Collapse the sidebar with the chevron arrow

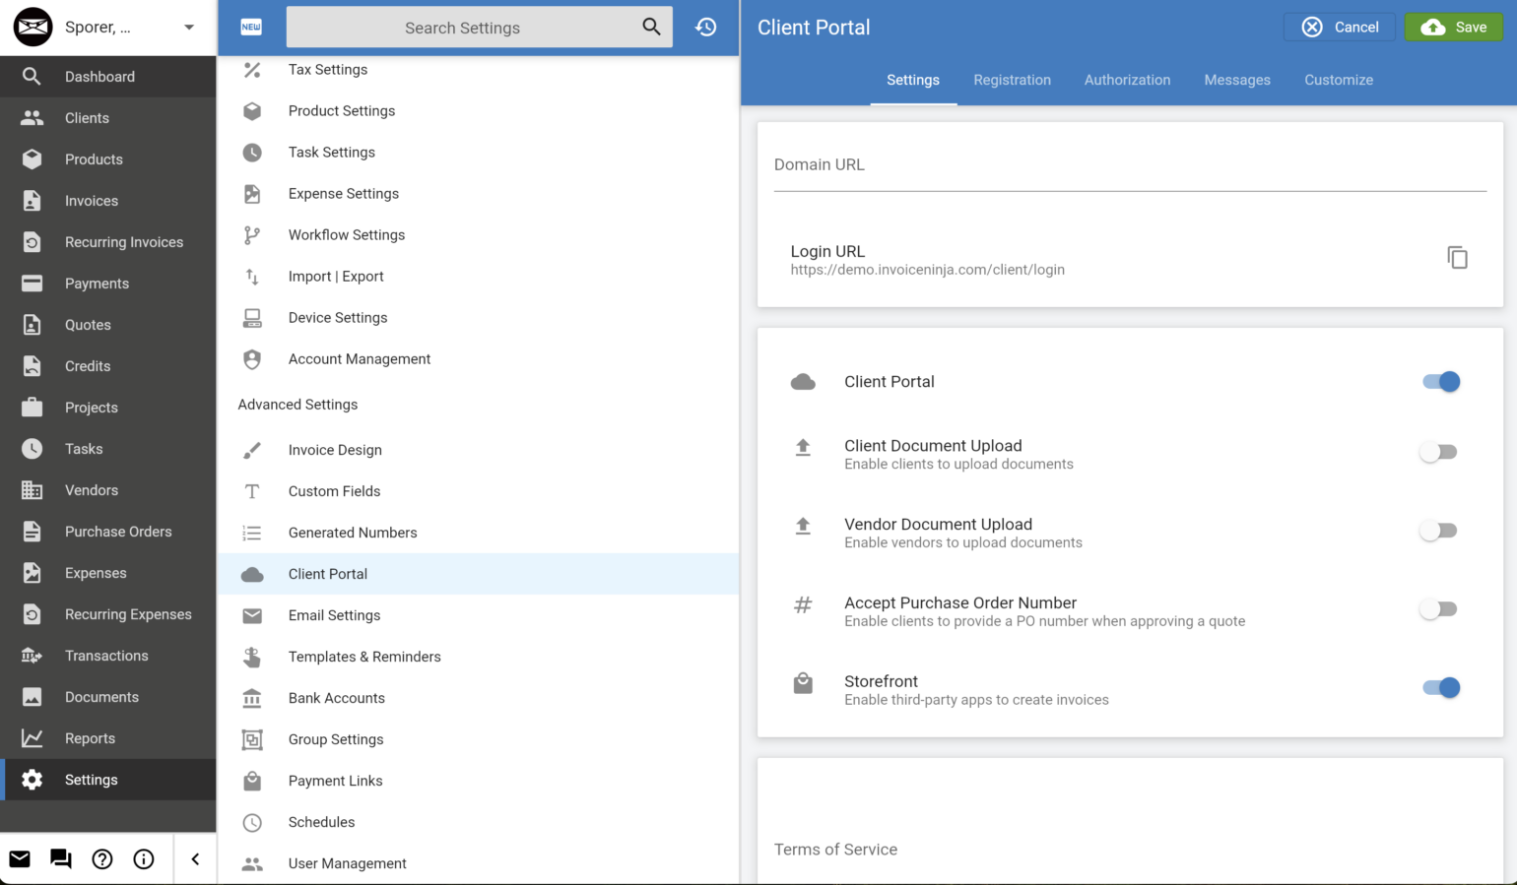click(x=194, y=858)
